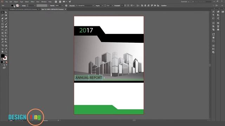This screenshot has height=126, width=225.
Task: Select the Zoom tool
Action: [x=6, y=51]
